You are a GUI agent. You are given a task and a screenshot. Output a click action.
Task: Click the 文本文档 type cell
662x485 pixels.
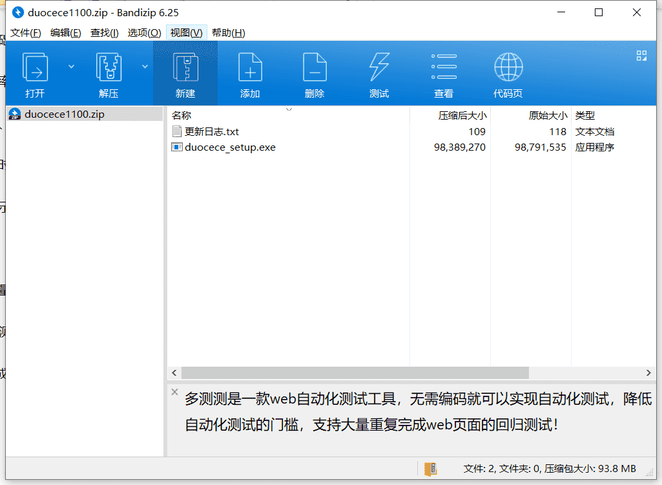tap(594, 131)
